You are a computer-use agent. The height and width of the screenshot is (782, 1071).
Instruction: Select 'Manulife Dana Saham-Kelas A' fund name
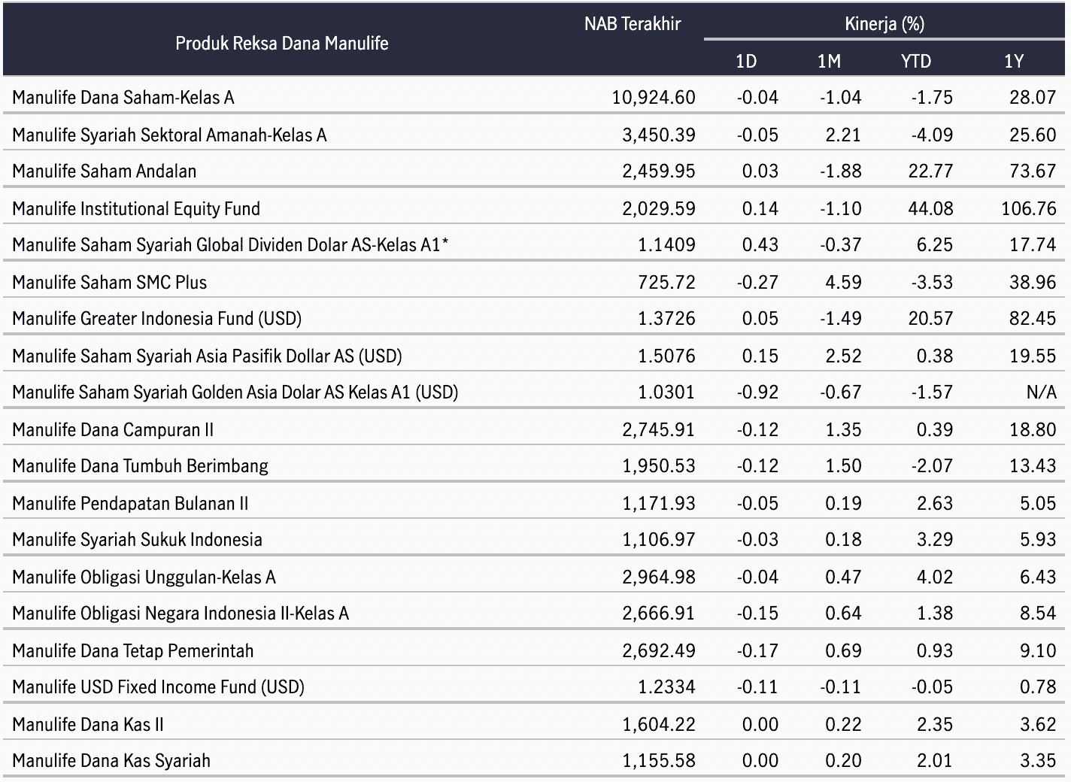[123, 97]
